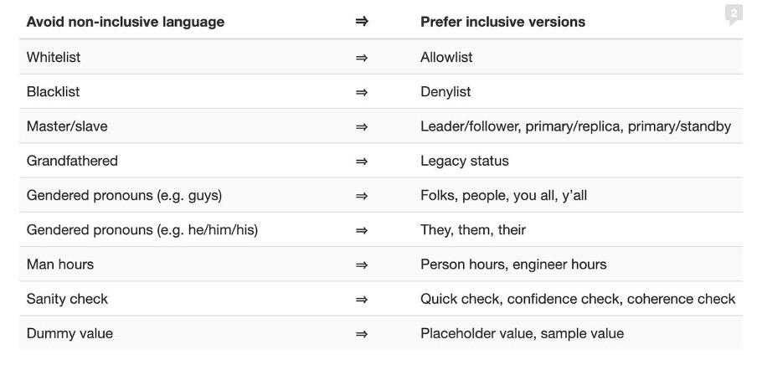
Task: Click the arrow in the Dummy value row
Action: (362, 333)
